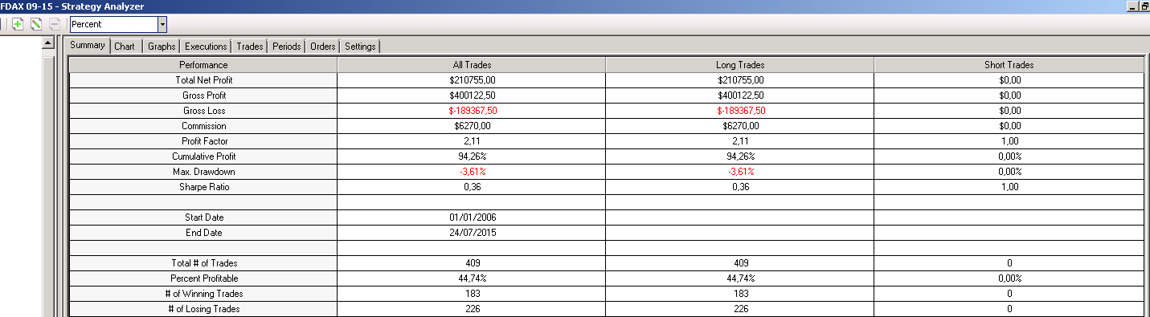
Task: View the Orders tab
Action: [323, 47]
